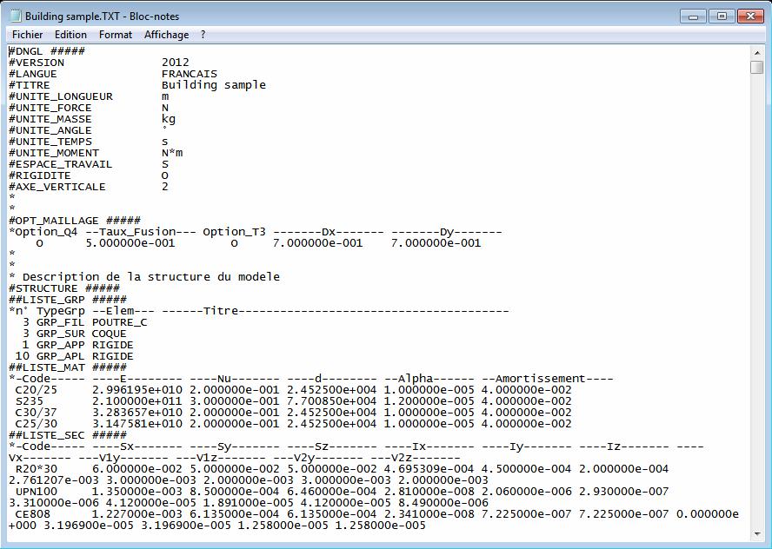Click the material code 'C20/25'
Viewport: 772px width, 549px height.
click(x=36, y=391)
